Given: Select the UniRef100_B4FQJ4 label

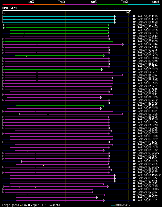Looking at the screenshot, I should pyautogui.click(x=145, y=44).
